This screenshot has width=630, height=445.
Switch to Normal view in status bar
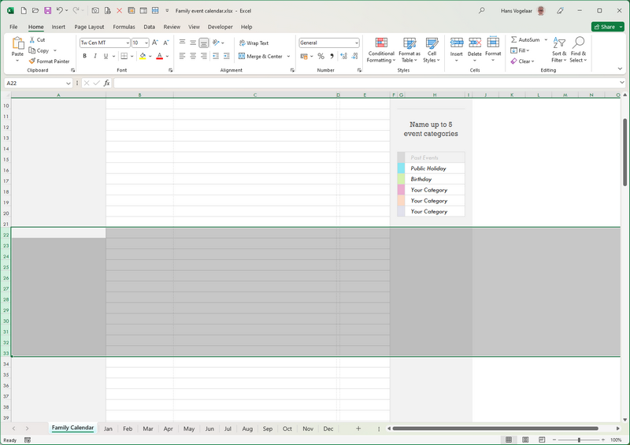509,439
